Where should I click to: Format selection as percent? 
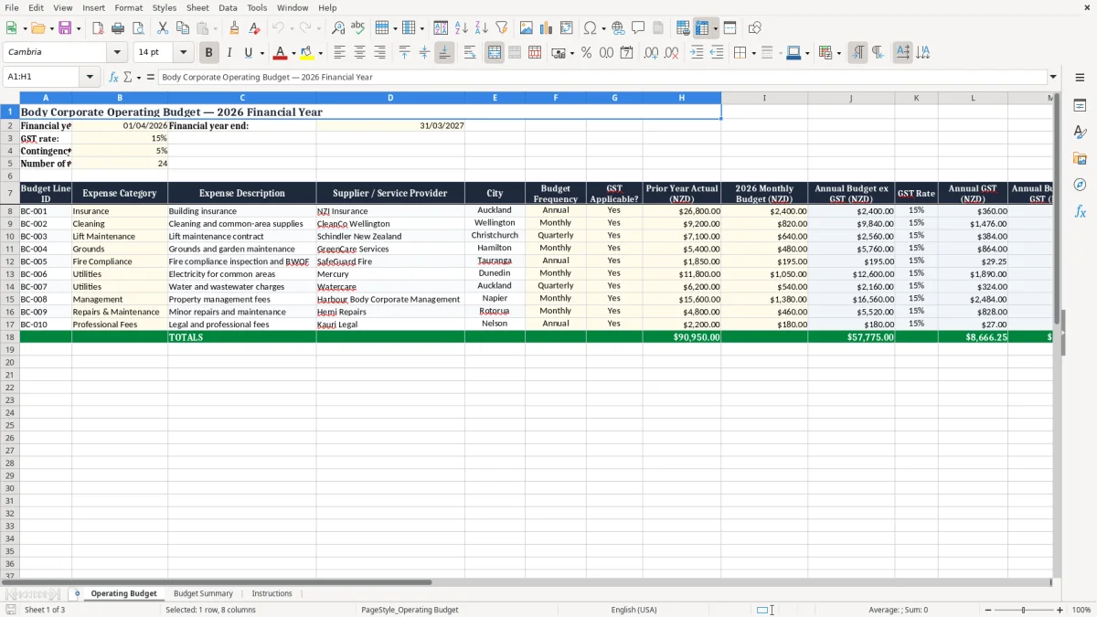click(586, 53)
